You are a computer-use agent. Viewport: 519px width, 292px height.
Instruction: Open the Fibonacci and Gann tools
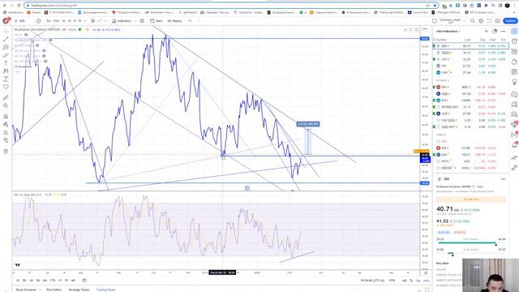pyautogui.click(x=6, y=47)
